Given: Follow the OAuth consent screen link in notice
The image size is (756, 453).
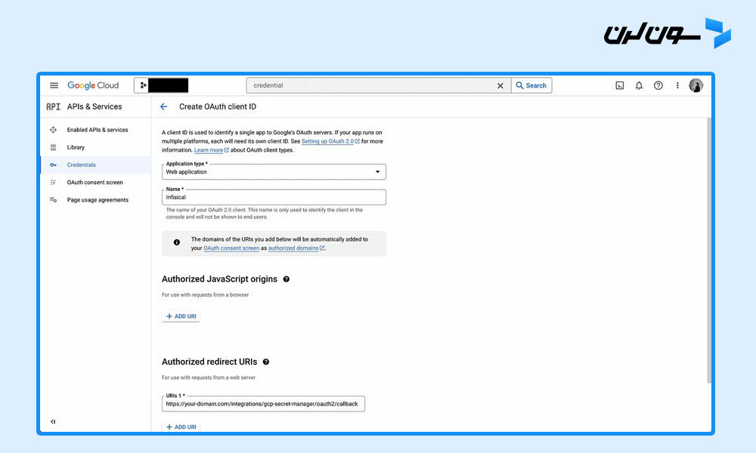Looking at the screenshot, I should [x=231, y=248].
